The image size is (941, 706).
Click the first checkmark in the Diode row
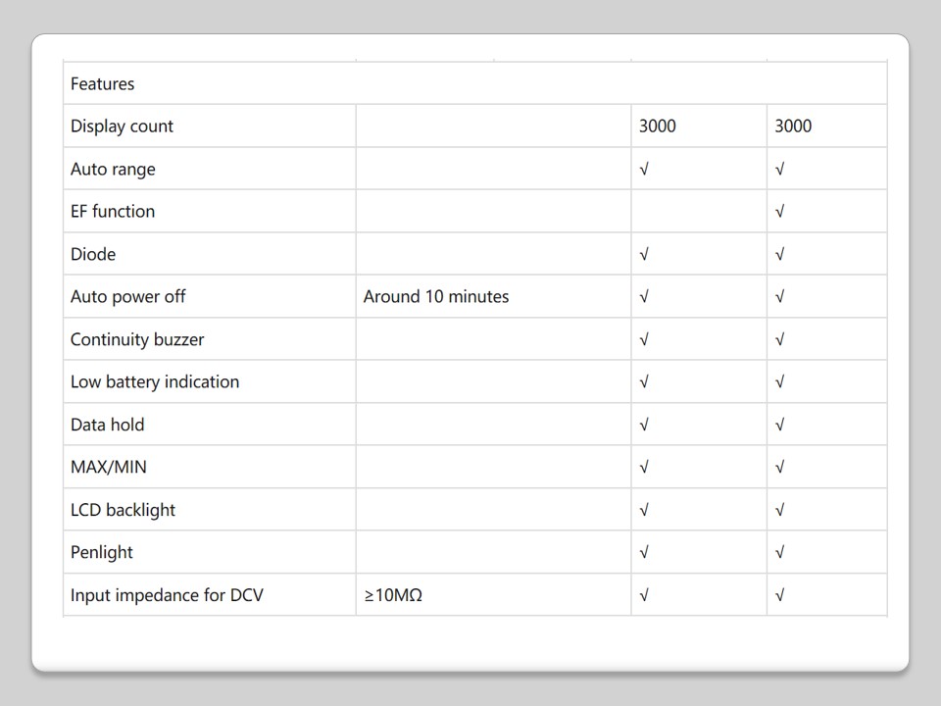click(x=644, y=255)
